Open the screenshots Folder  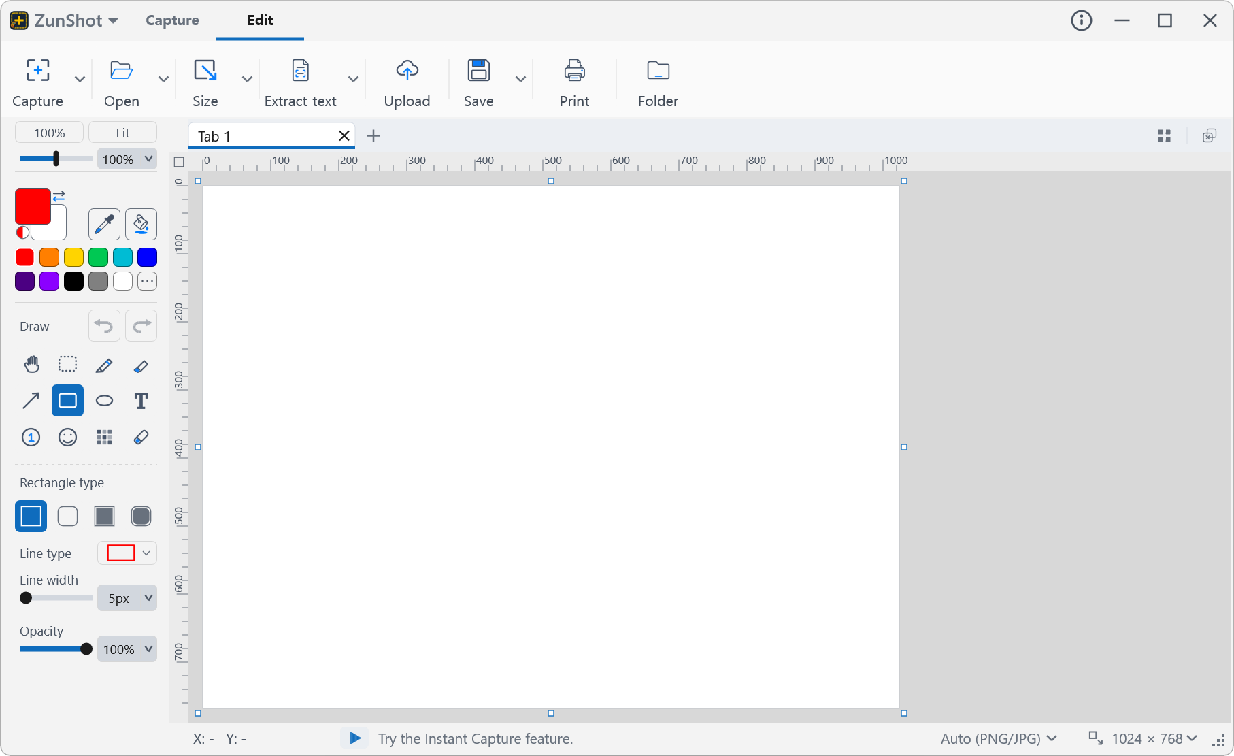(658, 83)
